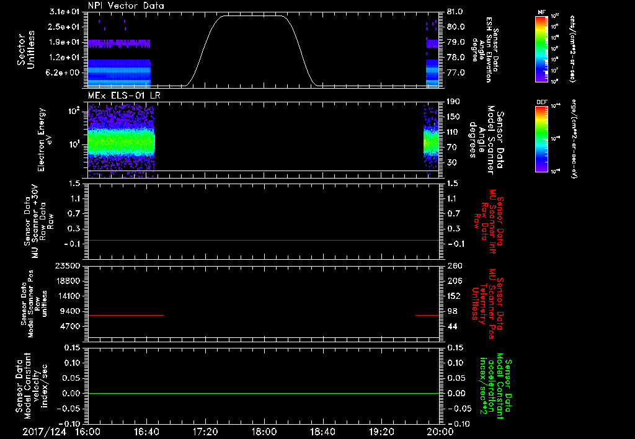Click the 19:20 time axis label
The height and width of the screenshot is (439, 635).
point(381,432)
